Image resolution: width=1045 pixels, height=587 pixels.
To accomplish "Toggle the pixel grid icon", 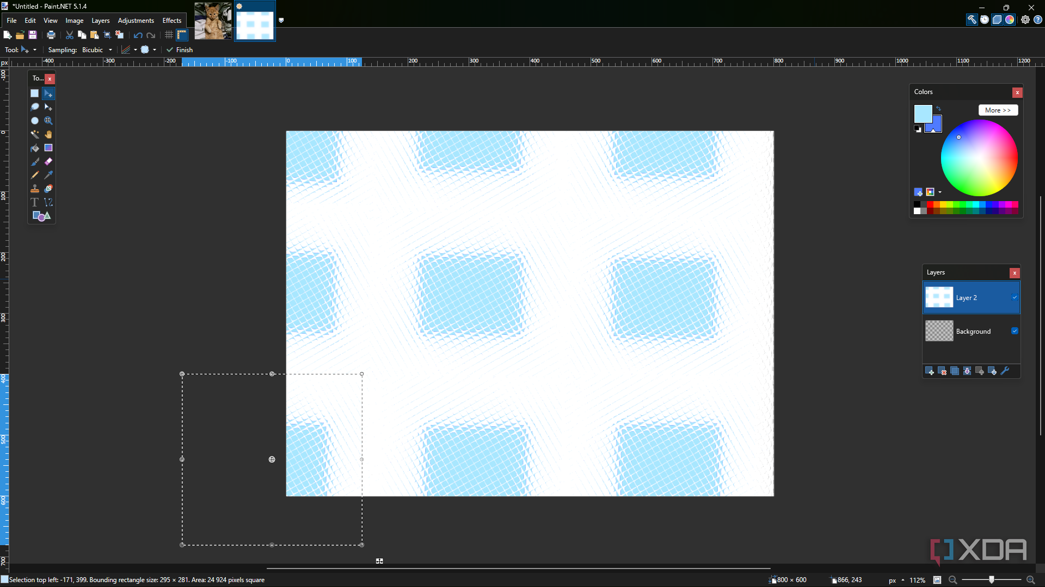I will pos(169,35).
